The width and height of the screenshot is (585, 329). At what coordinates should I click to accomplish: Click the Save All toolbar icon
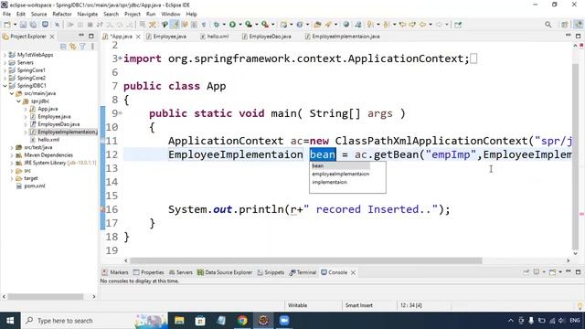[33, 25]
